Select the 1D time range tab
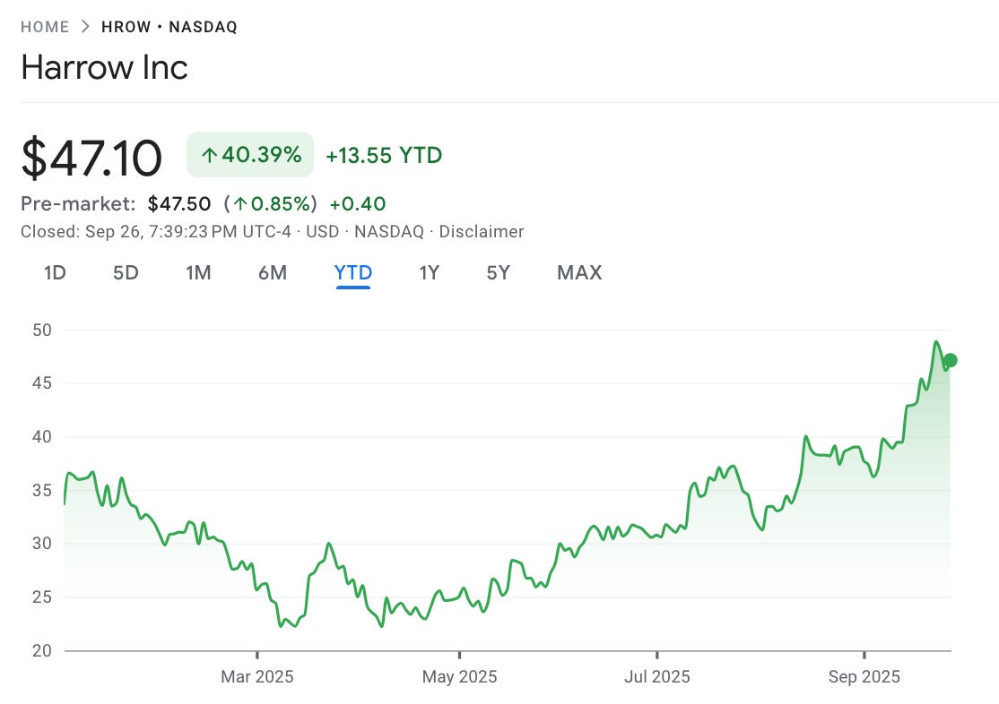Image resolution: width=999 pixels, height=704 pixels. point(55,273)
